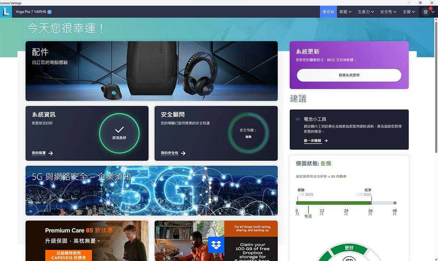
Task: Click the 系統更新 card title
Action: pyautogui.click(x=308, y=52)
